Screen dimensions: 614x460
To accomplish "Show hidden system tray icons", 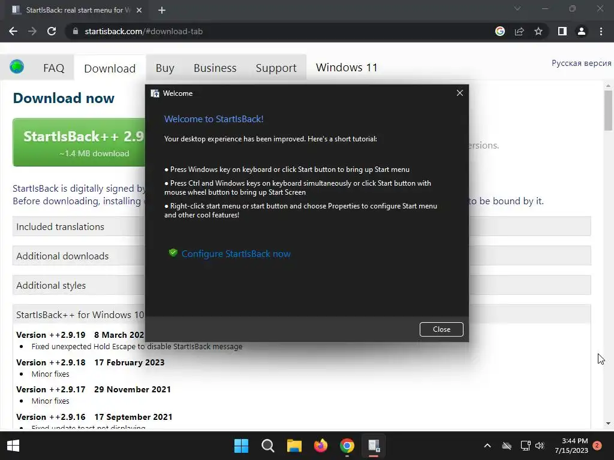I will [487, 446].
